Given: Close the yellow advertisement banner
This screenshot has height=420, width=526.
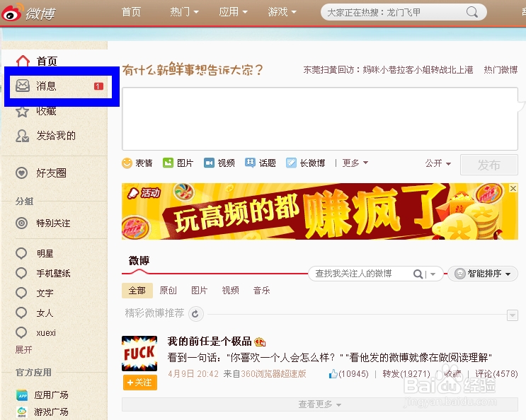Looking at the screenshot, I should [x=513, y=189].
